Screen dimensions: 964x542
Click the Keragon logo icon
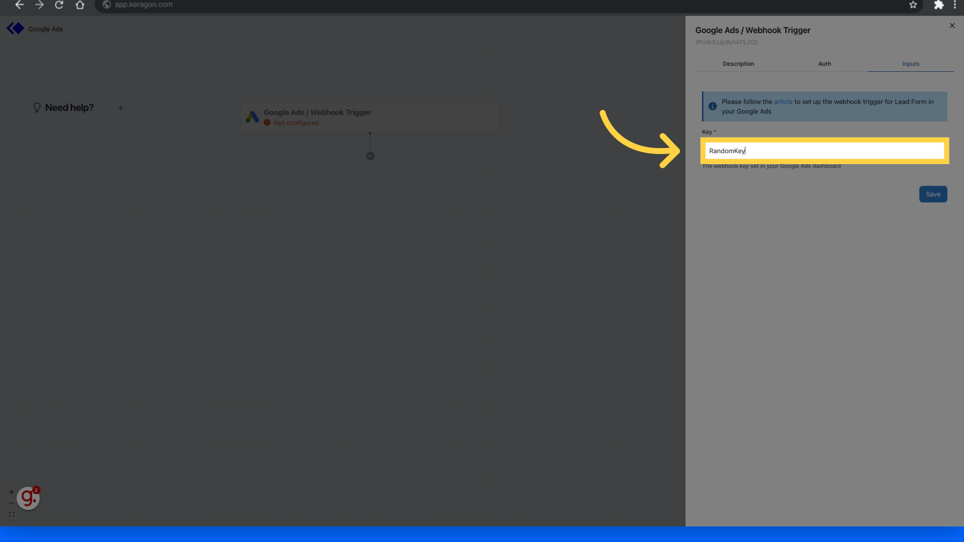(x=15, y=29)
